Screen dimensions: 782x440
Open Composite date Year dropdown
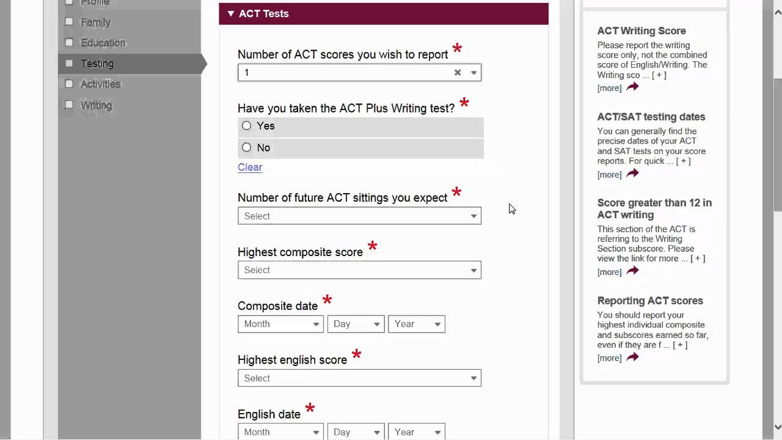416,324
